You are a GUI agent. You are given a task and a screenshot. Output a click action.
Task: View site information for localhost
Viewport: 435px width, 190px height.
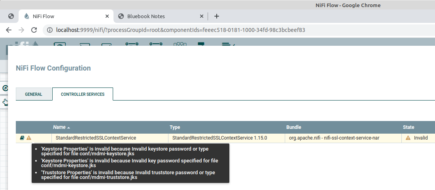50,30
